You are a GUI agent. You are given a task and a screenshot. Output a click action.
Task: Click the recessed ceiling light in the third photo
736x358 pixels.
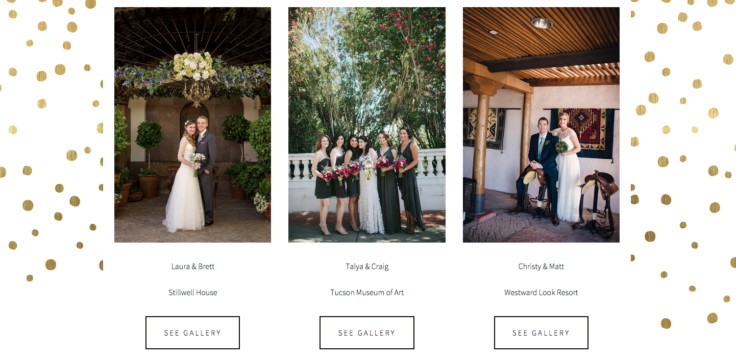[x=541, y=23]
